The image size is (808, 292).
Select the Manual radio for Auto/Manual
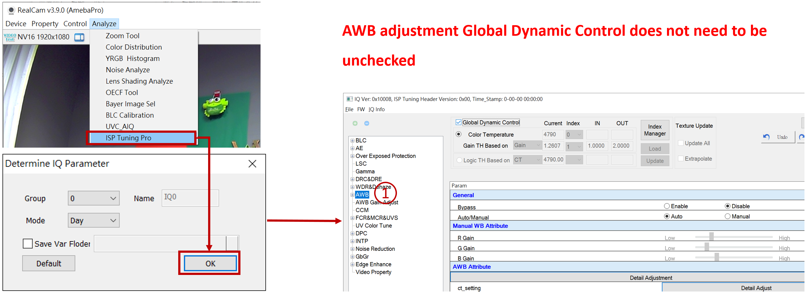coord(727,216)
